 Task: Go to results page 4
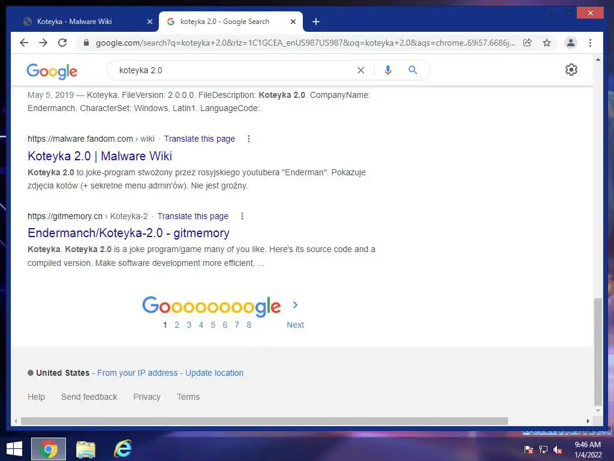pos(201,325)
